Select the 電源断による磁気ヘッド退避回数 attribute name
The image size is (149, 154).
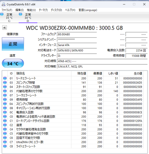coord(35,117)
